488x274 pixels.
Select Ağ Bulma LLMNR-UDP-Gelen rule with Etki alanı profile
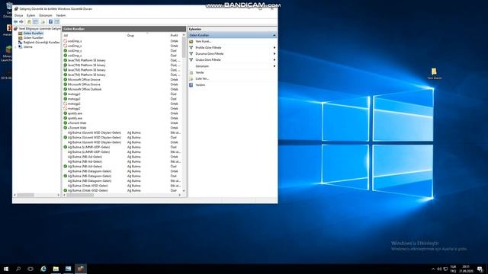(x=122, y=152)
